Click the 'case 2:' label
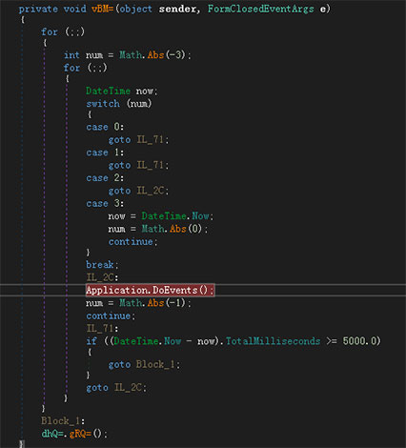Image resolution: width=406 pixels, height=448 pixels. coord(105,178)
